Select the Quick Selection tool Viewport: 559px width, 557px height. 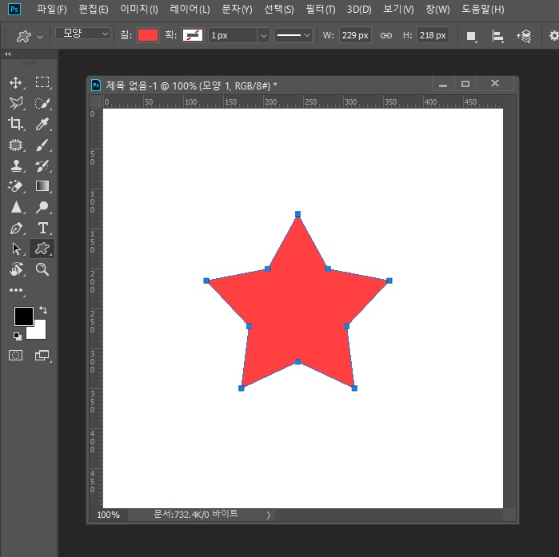42,103
